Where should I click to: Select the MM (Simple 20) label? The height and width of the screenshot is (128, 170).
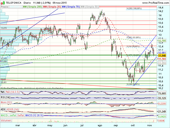[x=52, y=7]
